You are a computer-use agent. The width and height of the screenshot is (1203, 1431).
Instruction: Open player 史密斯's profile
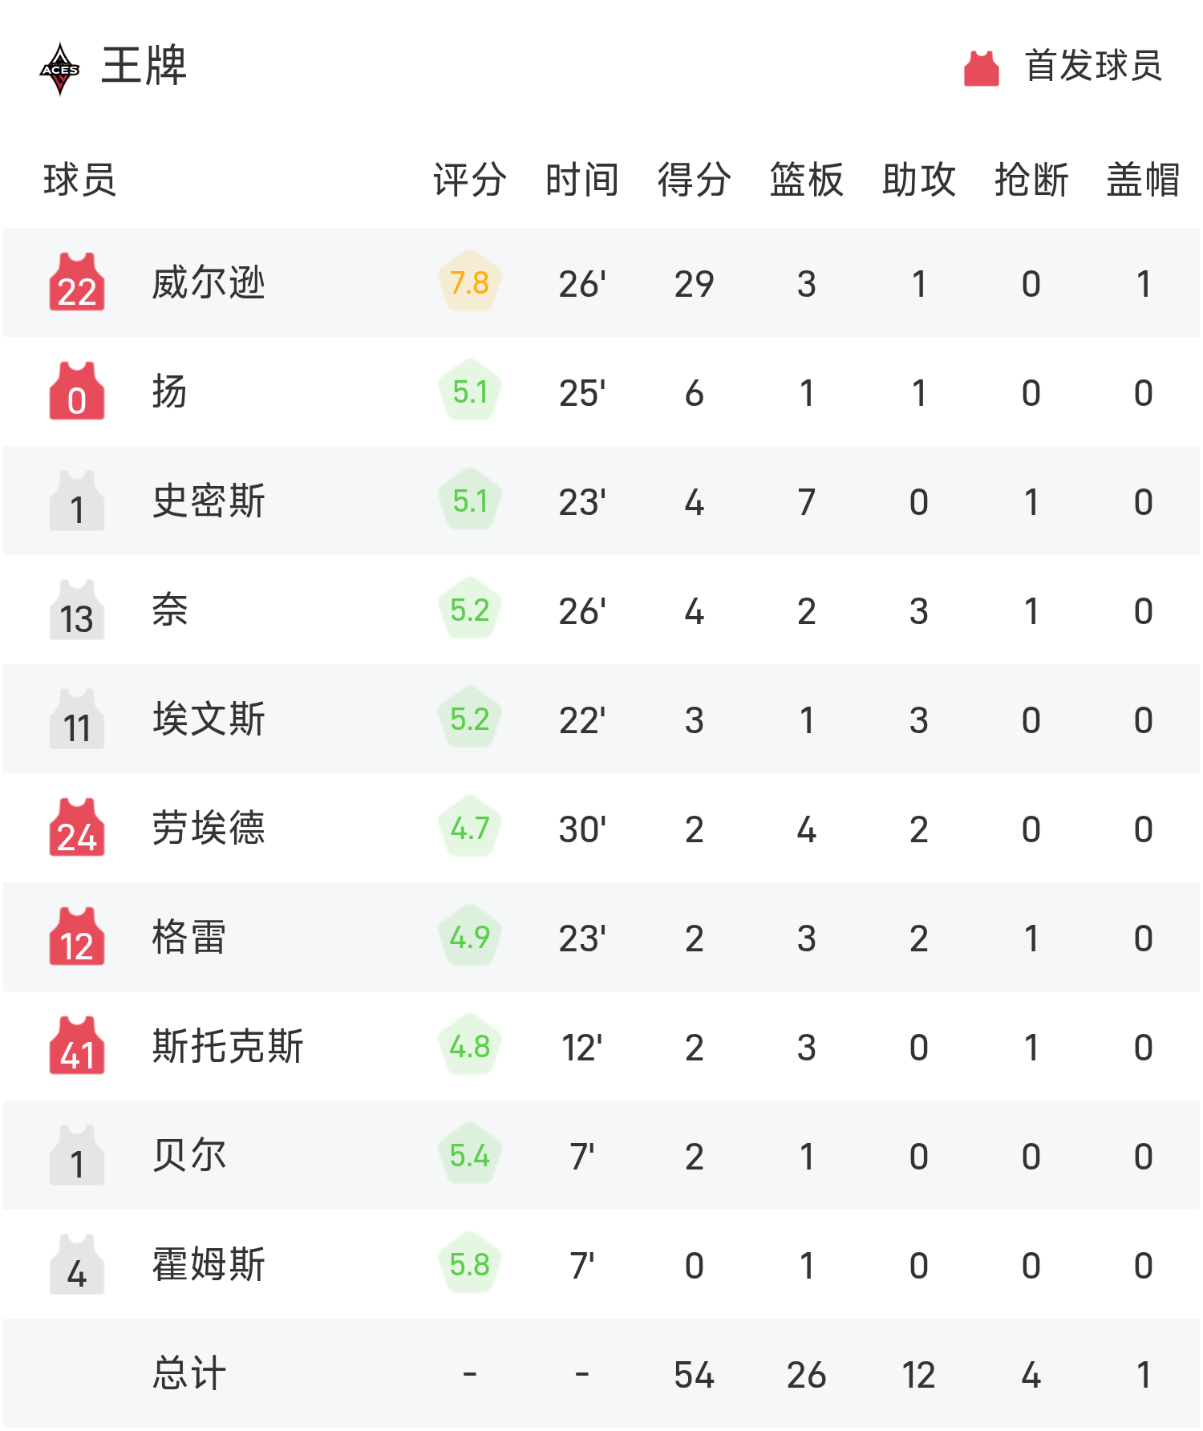[x=209, y=501]
